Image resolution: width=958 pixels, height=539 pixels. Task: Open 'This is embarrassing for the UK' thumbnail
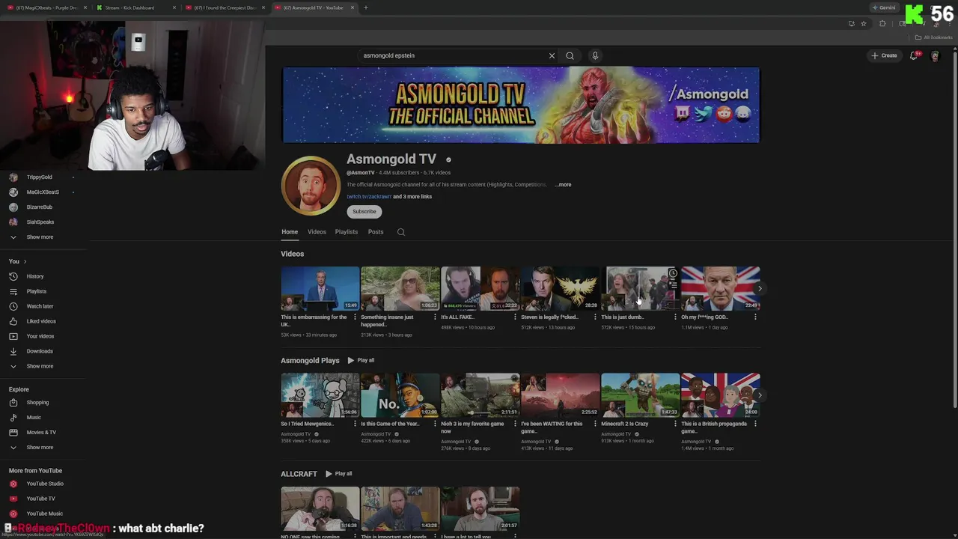(320, 288)
